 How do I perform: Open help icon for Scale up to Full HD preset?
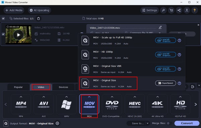point(179,40)
